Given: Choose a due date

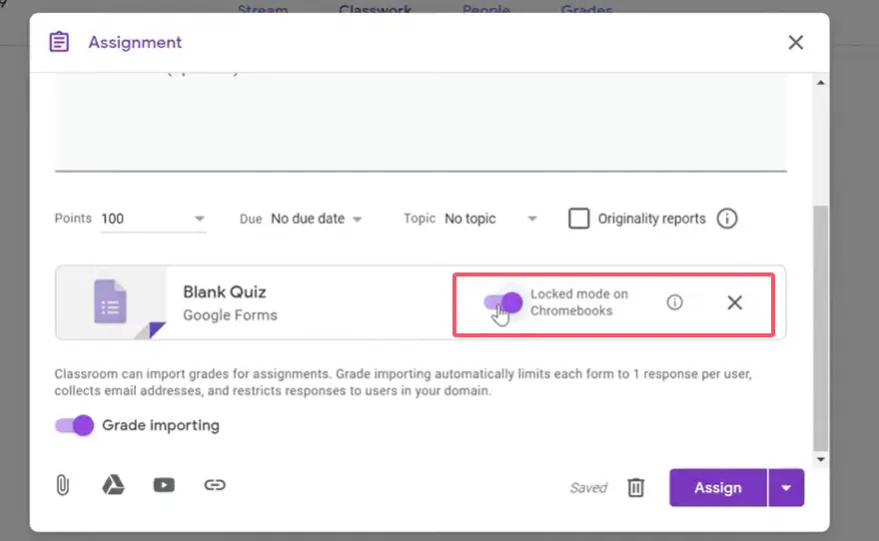Looking at the screenshot, I should 316,219.
